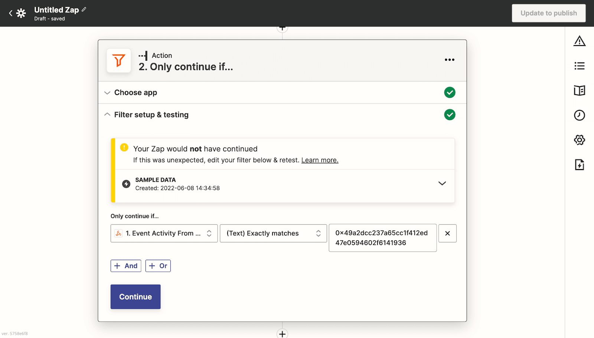The image size is (594, 338).
Task: Open the Zap steps list icon
Action: 579,66
